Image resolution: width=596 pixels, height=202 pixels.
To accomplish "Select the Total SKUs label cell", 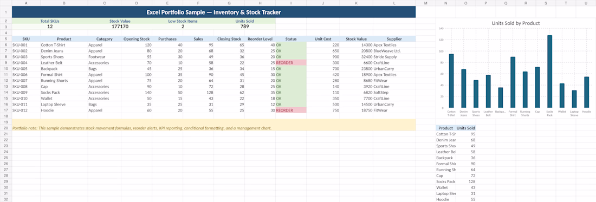I will [50, 21].
